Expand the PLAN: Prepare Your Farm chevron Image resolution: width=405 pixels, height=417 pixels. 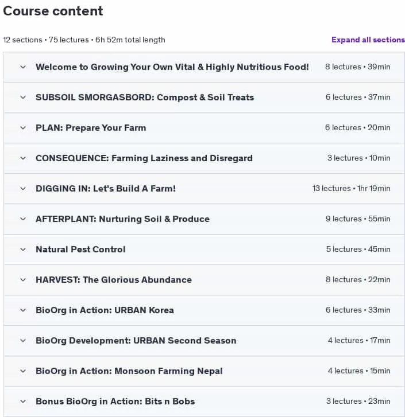tap(23, 128)
